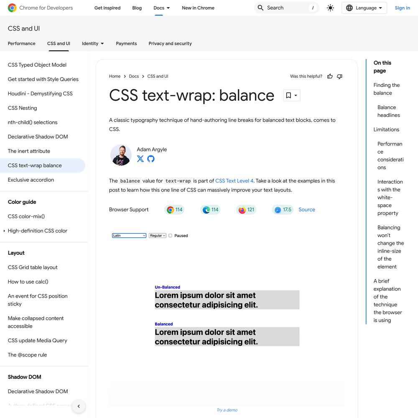
Task: Open the Regular weight dropdown
Action: pyautogui.click(x=158, y=236)
